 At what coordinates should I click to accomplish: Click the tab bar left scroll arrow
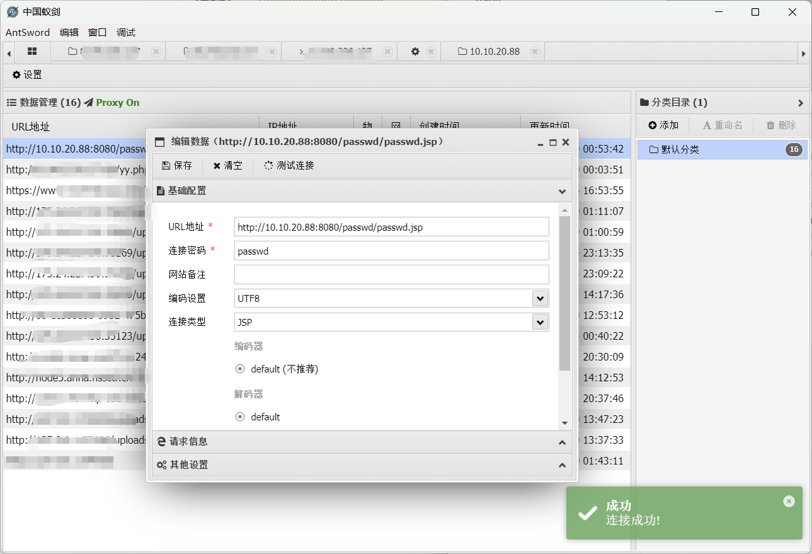(9, 53)
